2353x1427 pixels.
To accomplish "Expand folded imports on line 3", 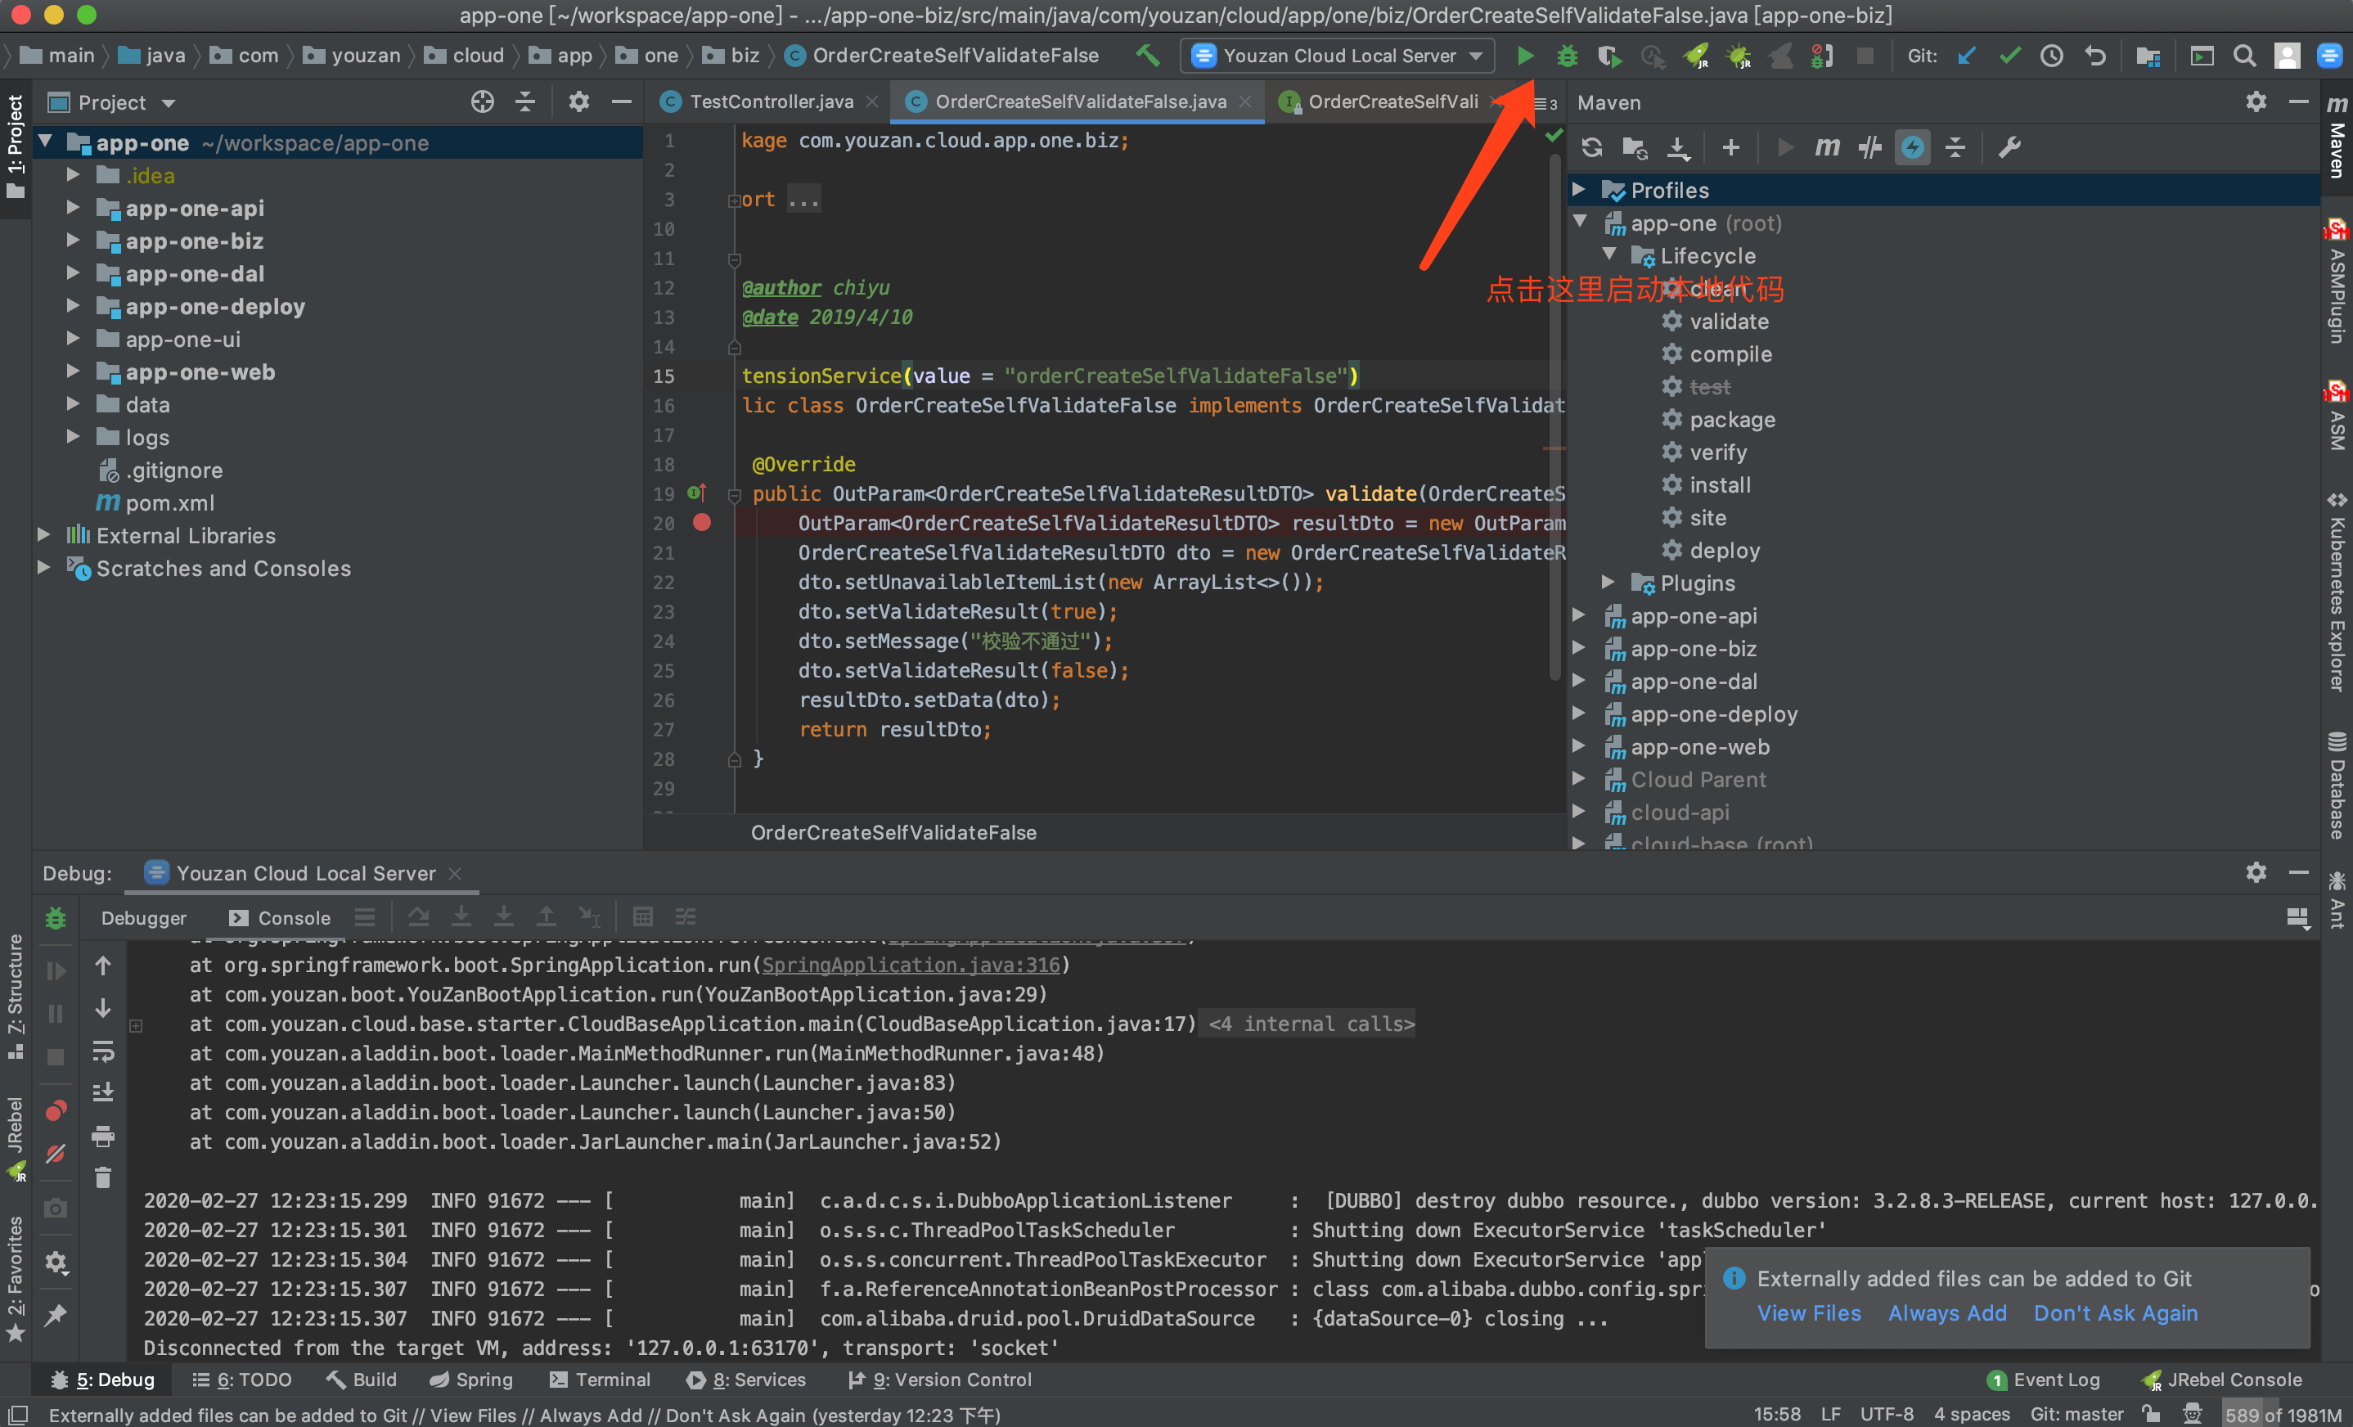I will tap(733, 200).
